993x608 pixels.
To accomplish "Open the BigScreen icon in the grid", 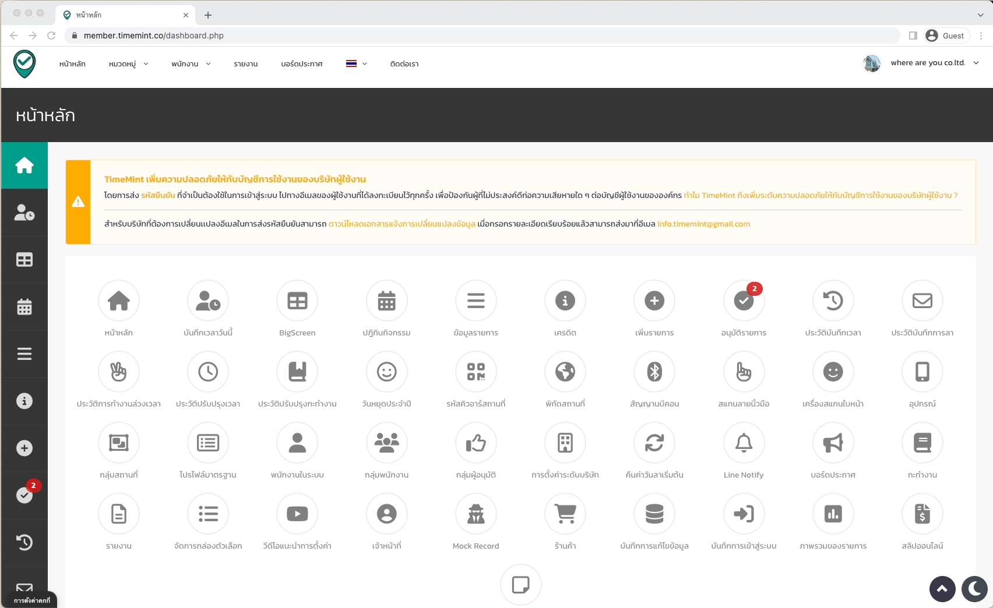I will click(x=297, y=301).
